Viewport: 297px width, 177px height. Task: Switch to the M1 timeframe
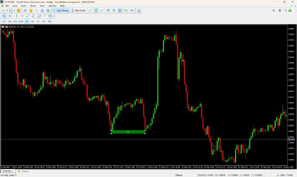point(4,22)
